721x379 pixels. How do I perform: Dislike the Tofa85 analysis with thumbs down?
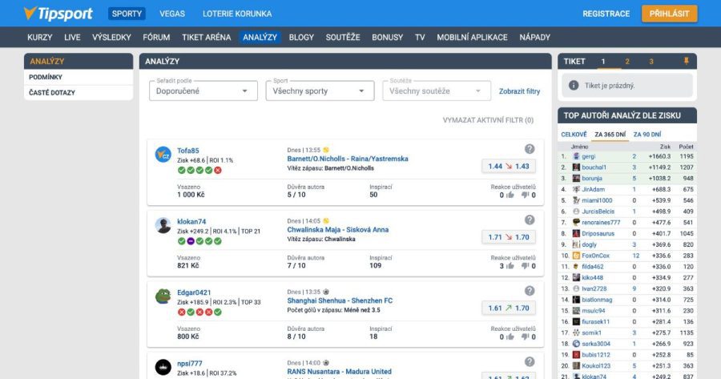528,195
